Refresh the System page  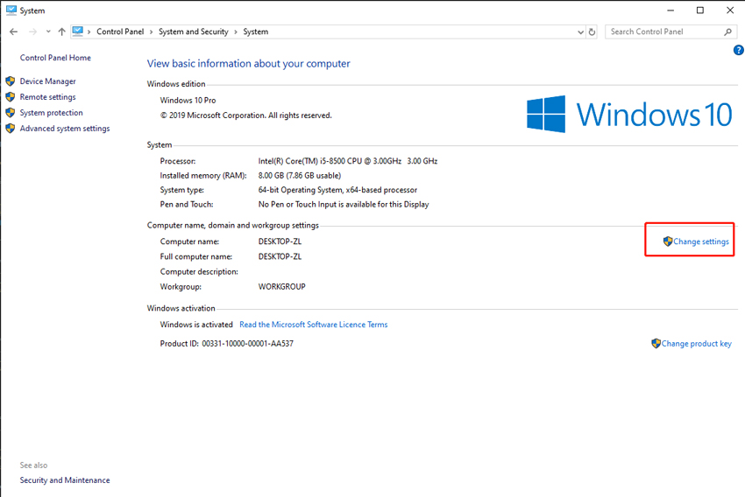pos(592,31)
